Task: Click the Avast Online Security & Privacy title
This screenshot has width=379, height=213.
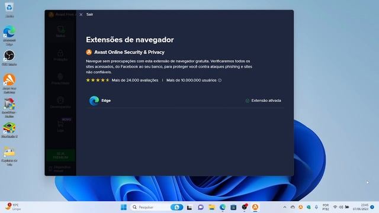Action: click(129, 52)
